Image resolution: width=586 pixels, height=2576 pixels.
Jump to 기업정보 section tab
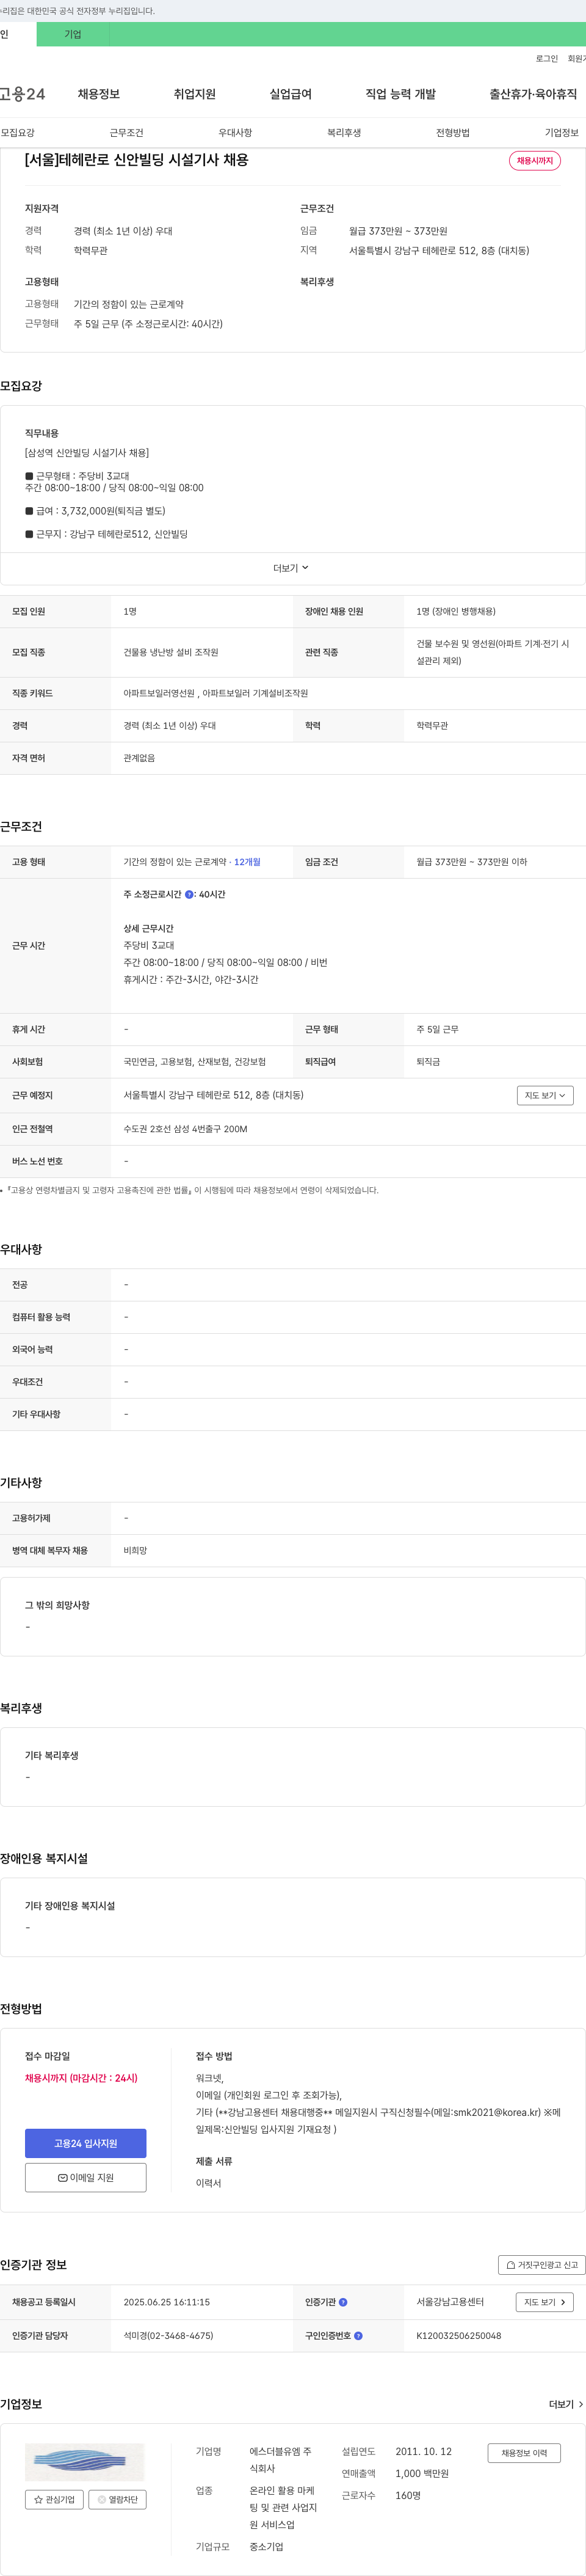(x=562, y=133)
